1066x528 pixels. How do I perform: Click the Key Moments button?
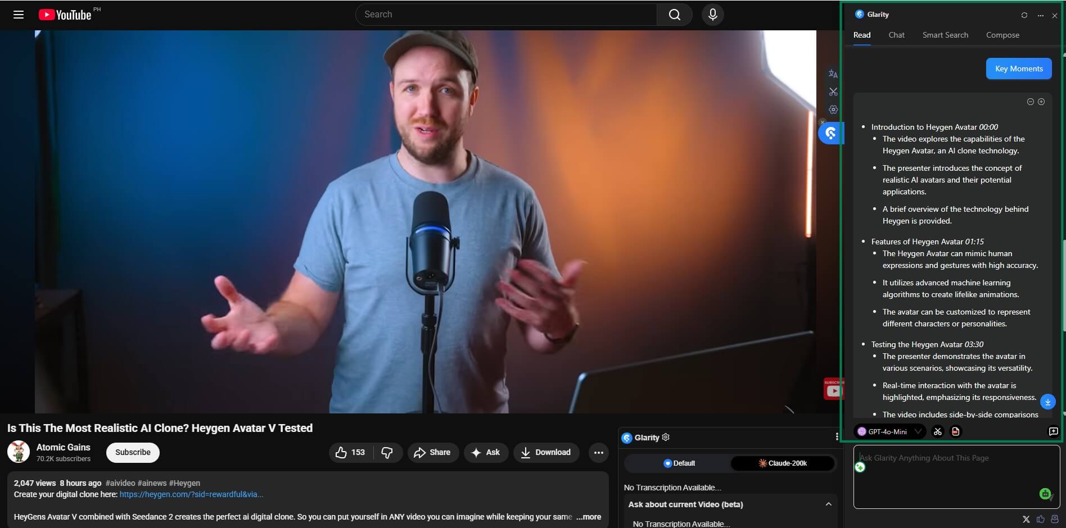(1019, 69)
